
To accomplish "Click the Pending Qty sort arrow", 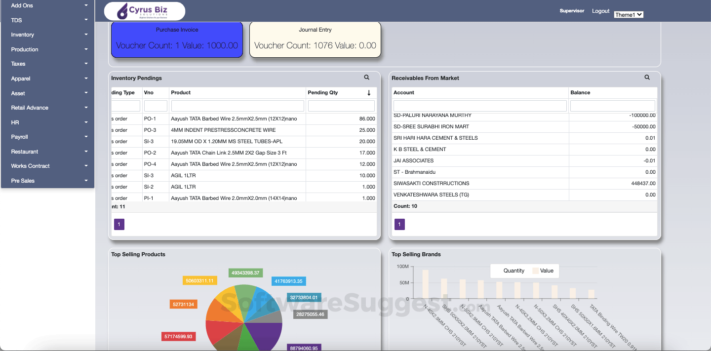I will [x=369, y=92].
